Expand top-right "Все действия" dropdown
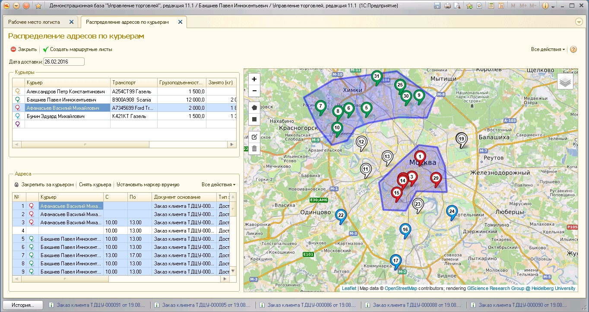Screen dimensions: 589x312 point(548,49)
